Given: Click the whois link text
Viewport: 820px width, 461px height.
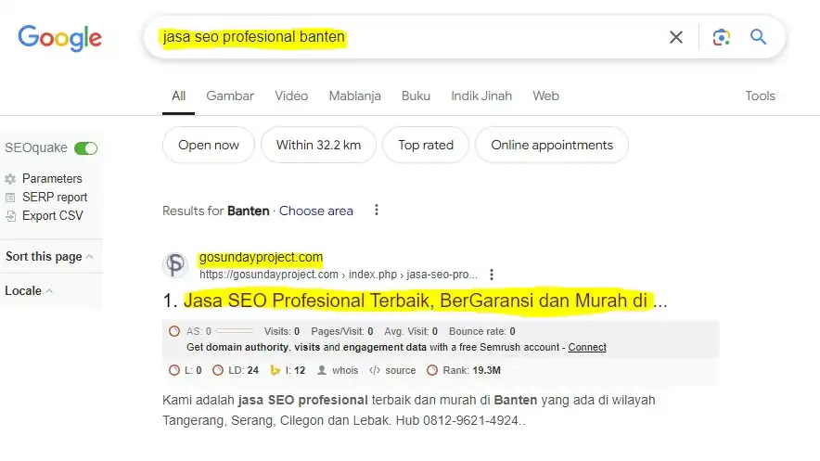Looking at the screenshot, I should click(x=345, y=371).
